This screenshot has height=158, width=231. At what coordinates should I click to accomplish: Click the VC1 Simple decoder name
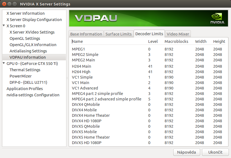pyautogui.click(x=82, y=77)
